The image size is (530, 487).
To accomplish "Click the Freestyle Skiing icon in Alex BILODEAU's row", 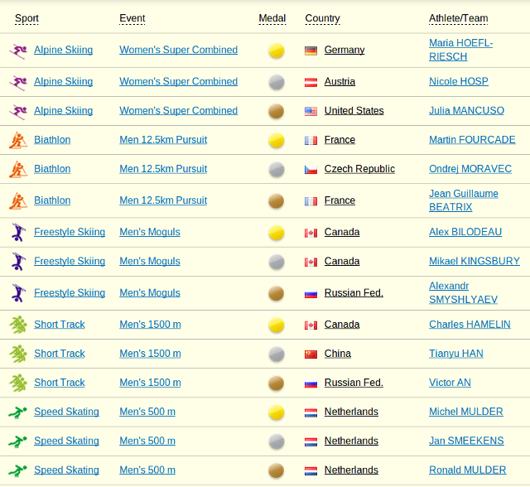I will click(17, 232).
